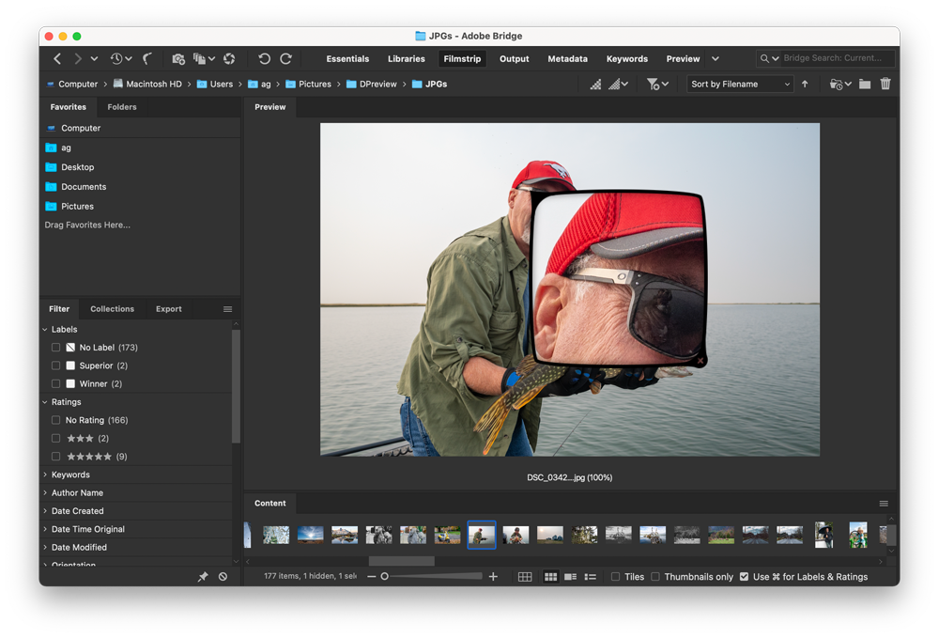Viewport: 939px width, 638px height.
Task: Open workspace switcher dropdown arrow
Action: tap(715, 58)
